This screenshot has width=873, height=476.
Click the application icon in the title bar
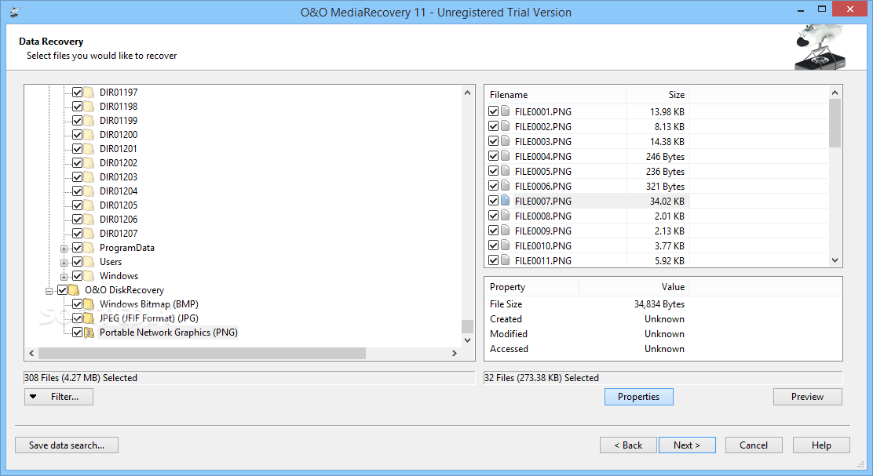15,12
